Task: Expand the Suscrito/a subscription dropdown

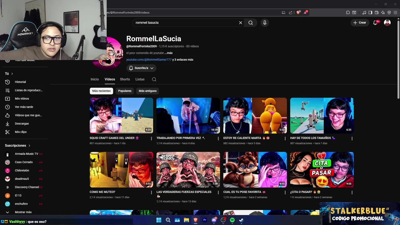Action: [x=141, y=68]
